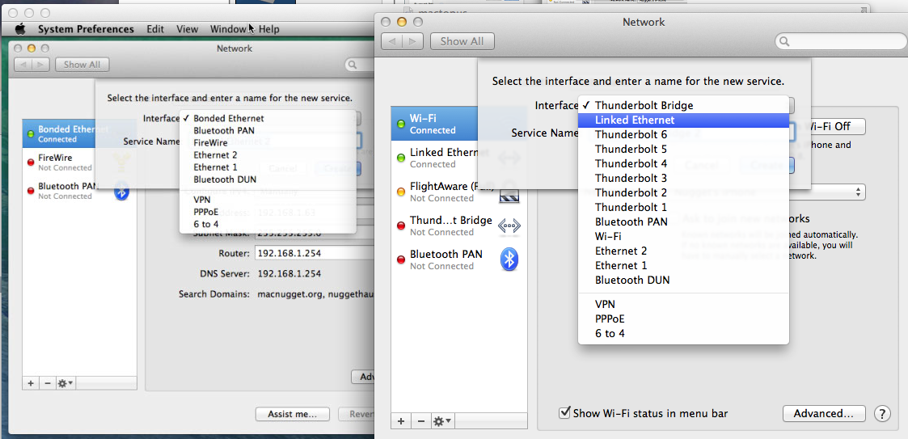Select Linked Ethernet service in the right sidebar

[x=458, y=158]
